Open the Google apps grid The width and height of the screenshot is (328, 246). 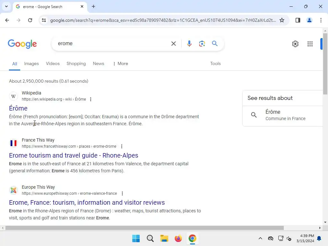pos(310,44)
